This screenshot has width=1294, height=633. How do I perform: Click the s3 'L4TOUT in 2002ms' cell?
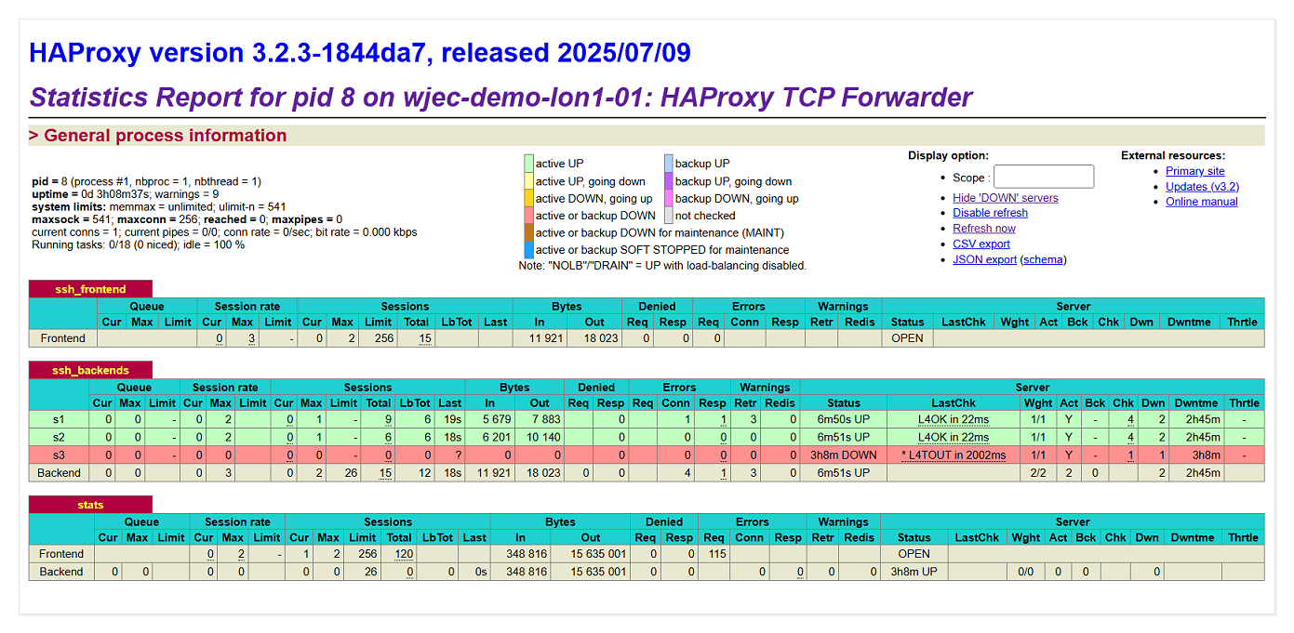[954, 455]
